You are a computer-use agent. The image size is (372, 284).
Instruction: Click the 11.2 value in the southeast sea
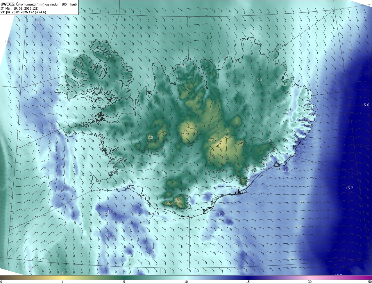click(x=291, y=258)
